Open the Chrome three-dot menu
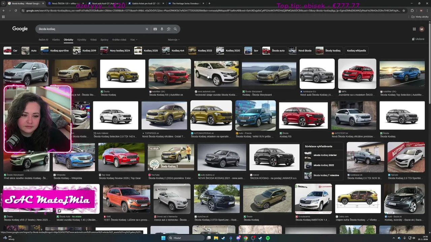The height and width of the screenshot is (242, 431). [x=427, y=10]
